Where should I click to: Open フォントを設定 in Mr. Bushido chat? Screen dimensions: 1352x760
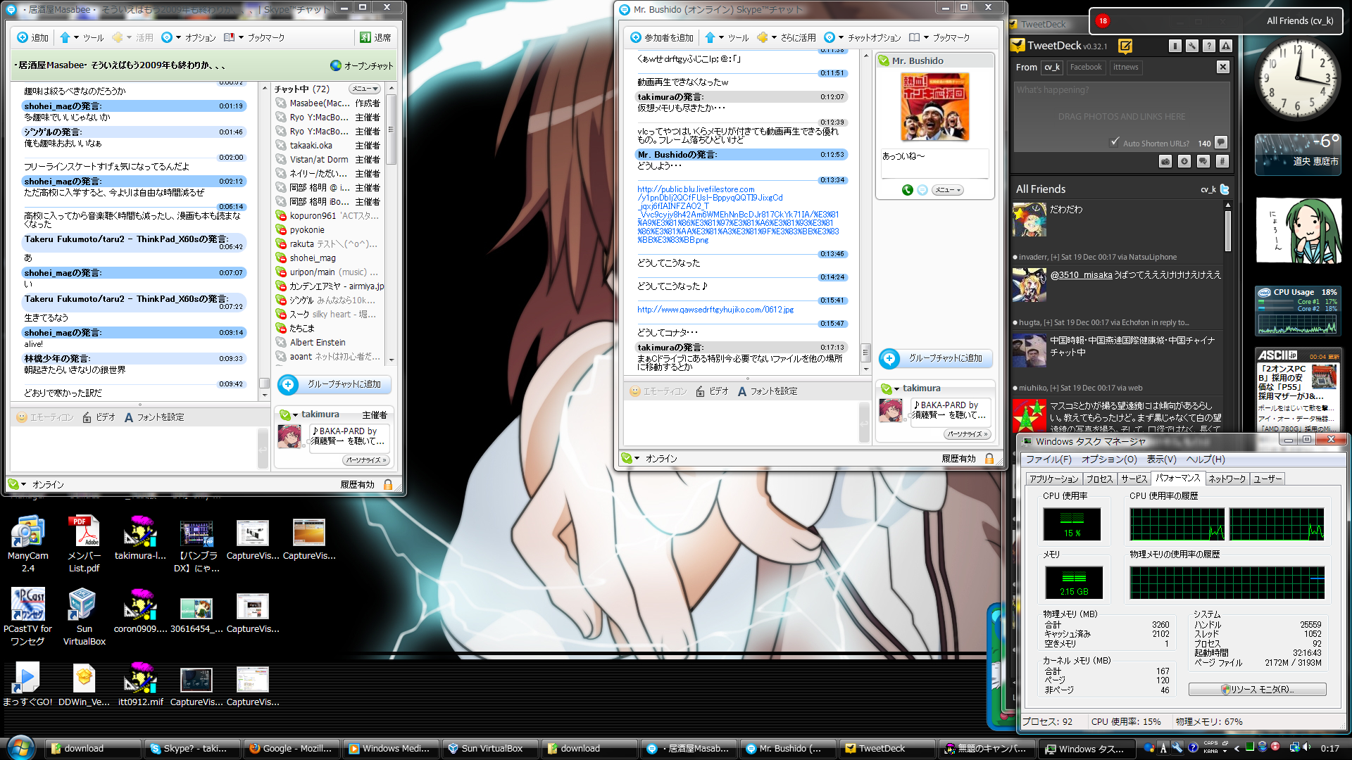click(768, 391)
